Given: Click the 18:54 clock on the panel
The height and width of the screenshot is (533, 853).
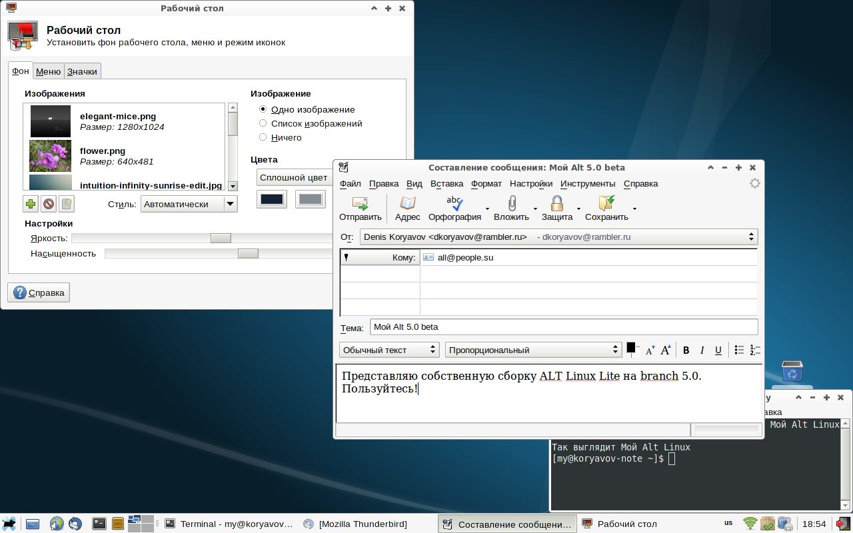Looking at the screenshot, I should pyautogui.click(x=814, y=524).
